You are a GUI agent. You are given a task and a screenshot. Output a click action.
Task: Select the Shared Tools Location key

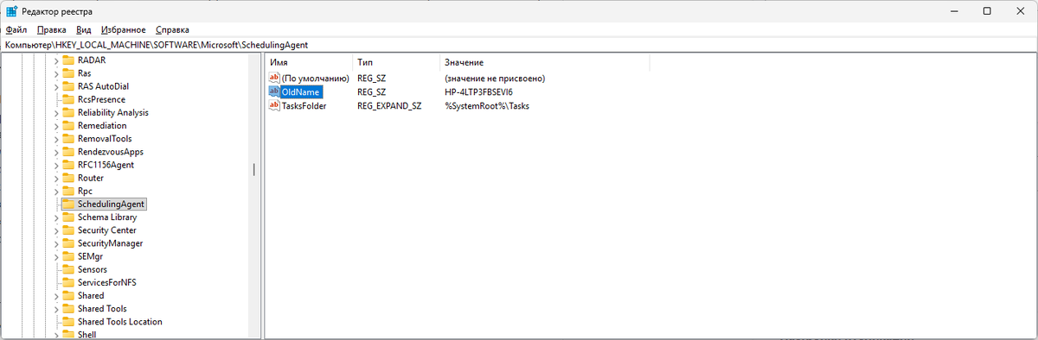click(x=119, y=322)
